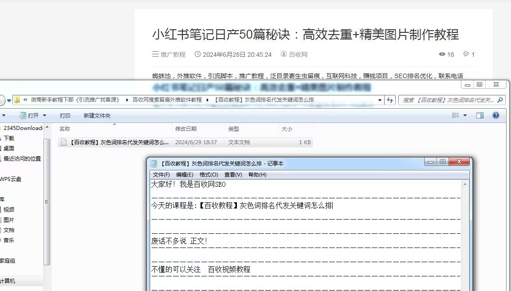Open 文档 library in navigation pane
The width and height of the screenshot is (511, 291).
pos(9,230)
